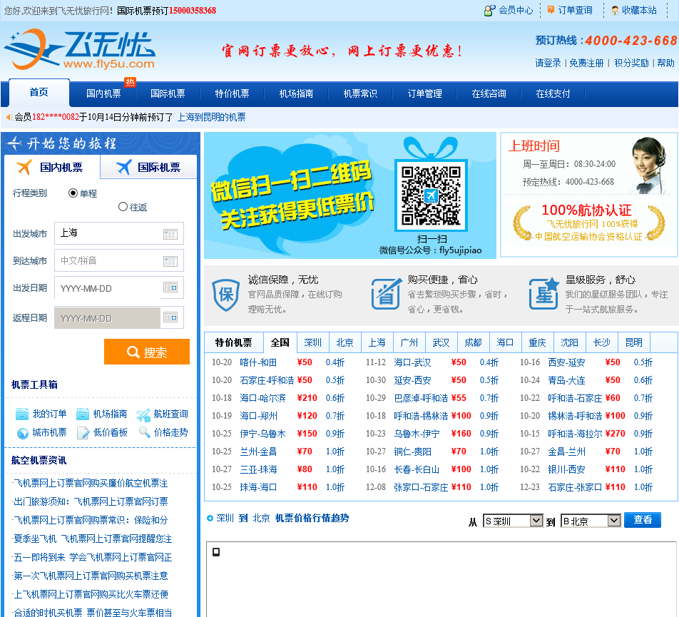Select the 深圳 special fares tab
The height and width of the screenshot is (617, 679).
pyautogui.click(x=312, y=342)
